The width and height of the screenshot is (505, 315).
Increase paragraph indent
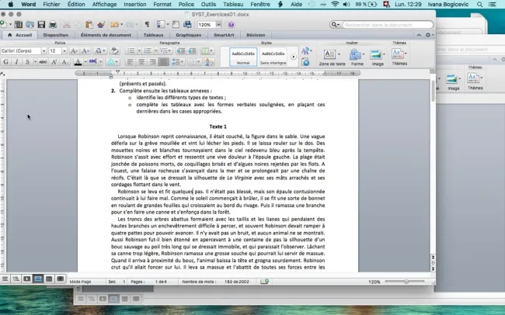click(x=192, y=51)
